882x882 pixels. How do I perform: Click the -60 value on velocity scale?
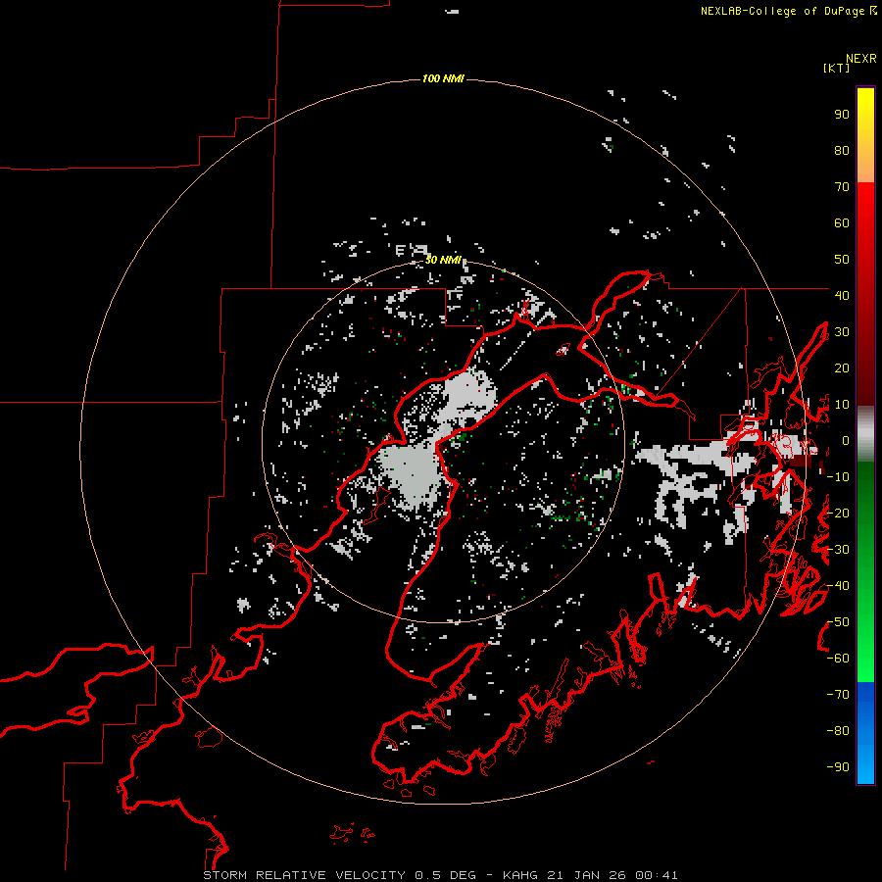coord(838,659)
